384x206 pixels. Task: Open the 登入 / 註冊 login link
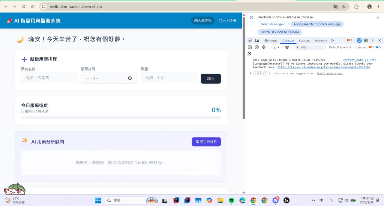click(x=227, y=21)
